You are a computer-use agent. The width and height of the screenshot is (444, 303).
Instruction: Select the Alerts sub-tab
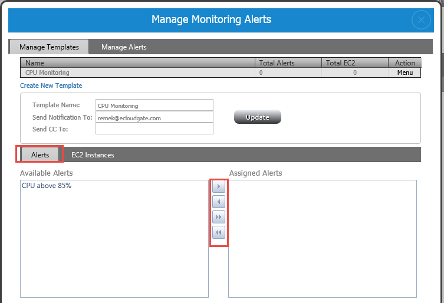pos(40,154)
